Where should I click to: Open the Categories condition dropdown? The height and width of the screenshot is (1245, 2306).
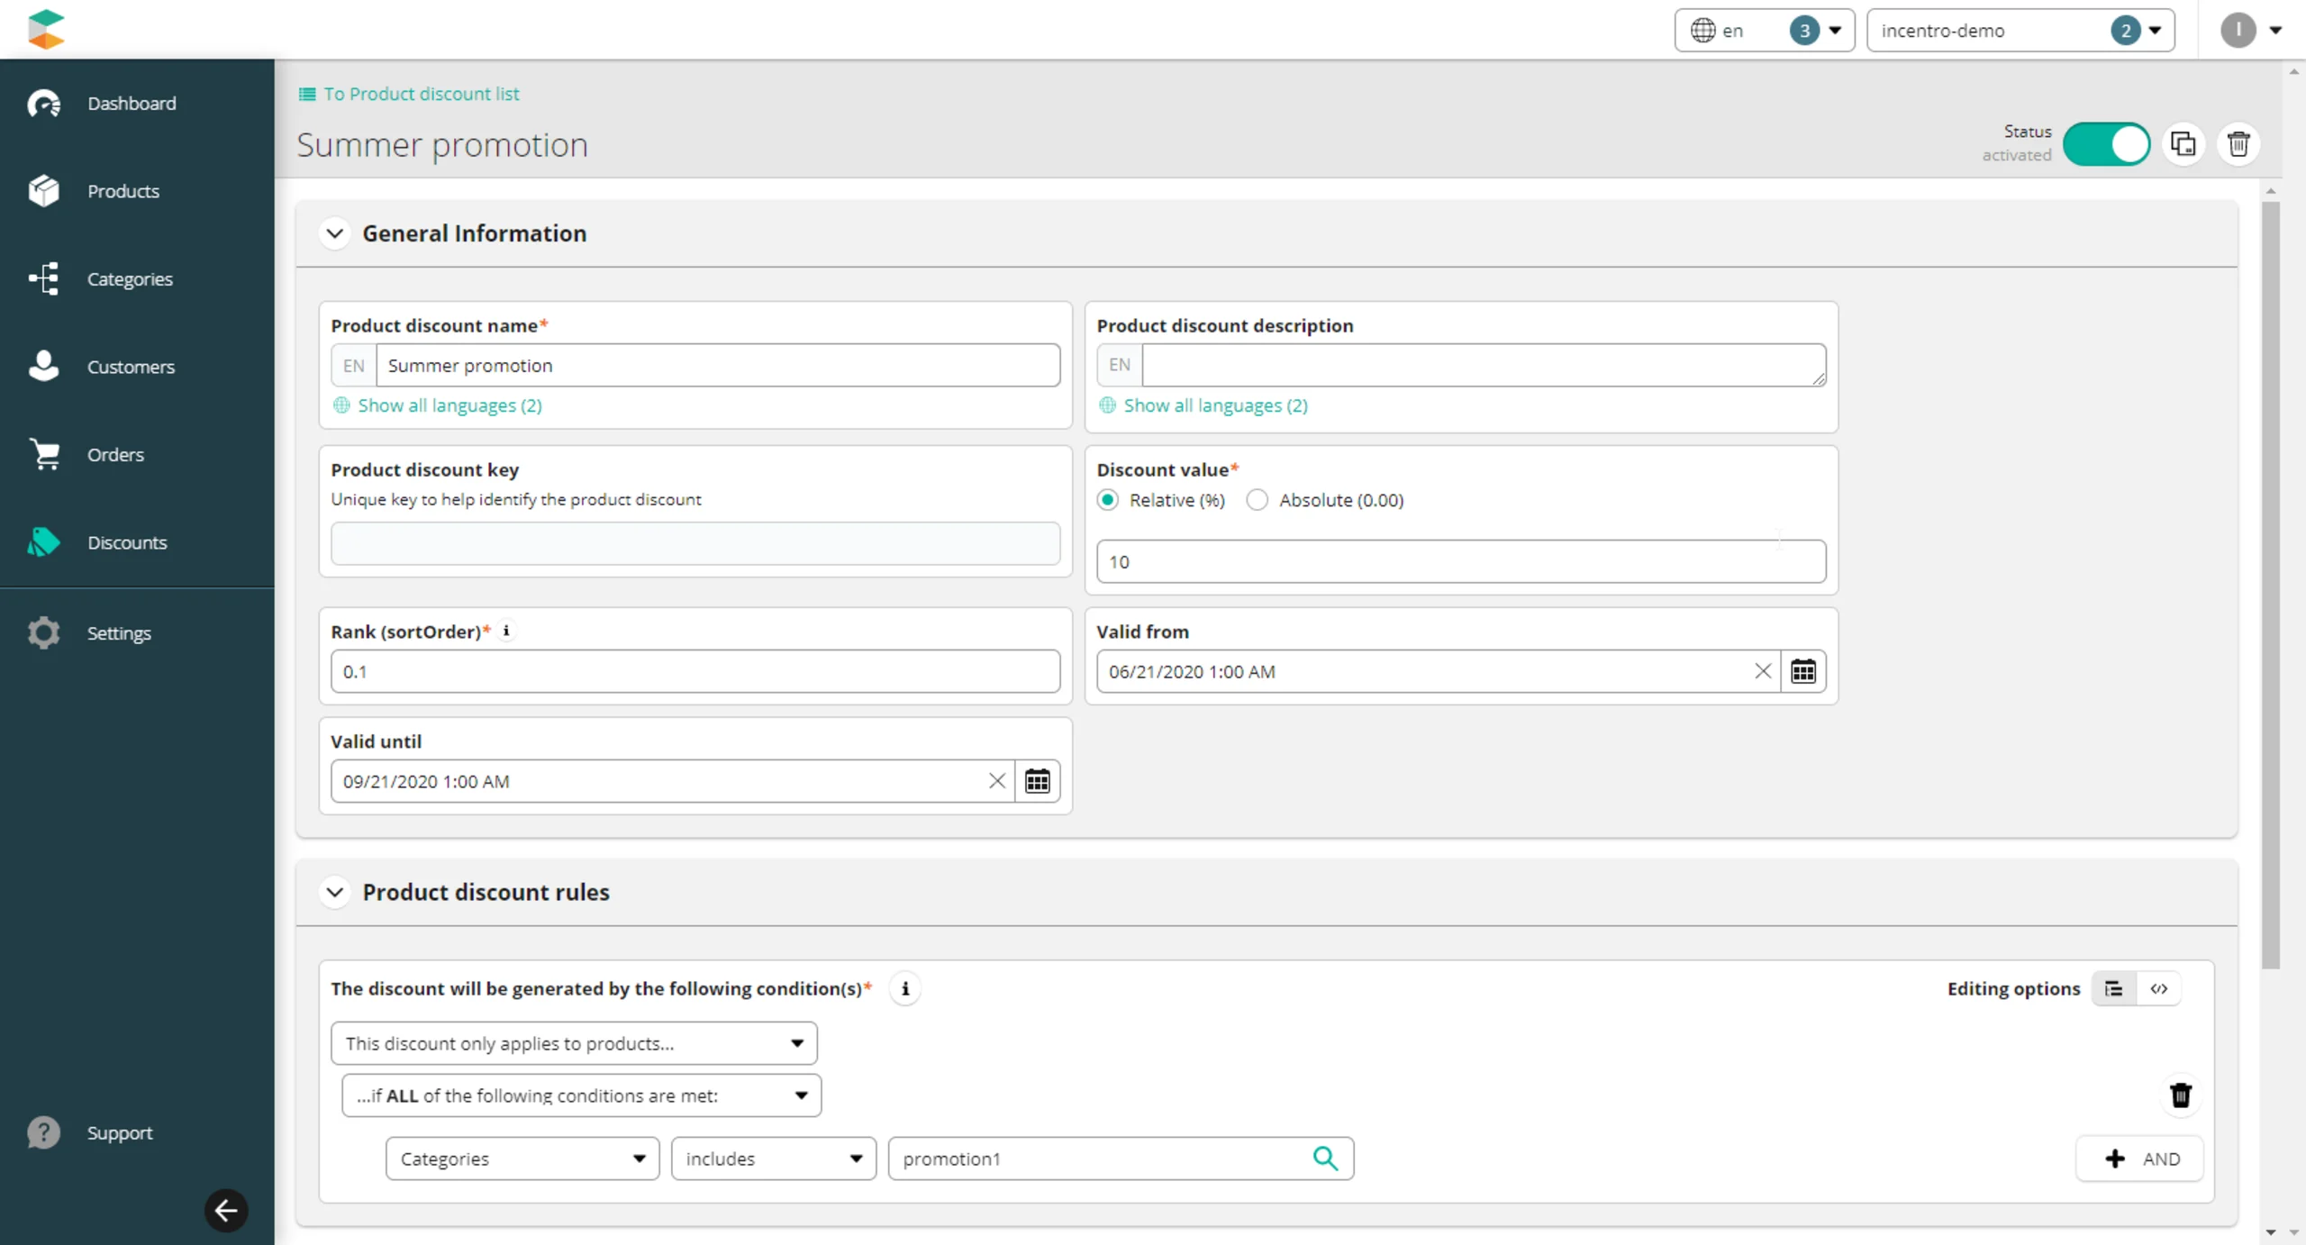pyautogui.click(x=522, y=1159)
